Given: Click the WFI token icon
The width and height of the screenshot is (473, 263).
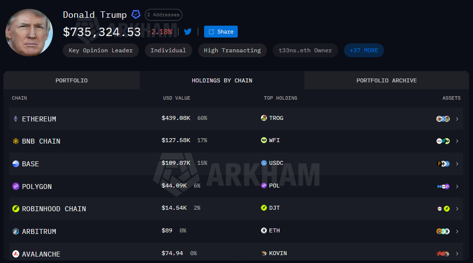Looking at the screenshot, I should 264,140.
